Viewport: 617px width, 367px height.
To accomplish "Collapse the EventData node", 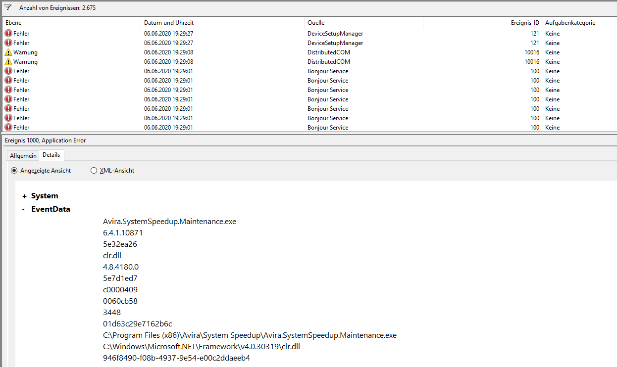I will [x=24, y=209].
